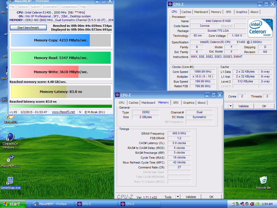Click the CPU-Z Memory window title icon
This screenshot has height=208, width=277.
tap(117, 95)
